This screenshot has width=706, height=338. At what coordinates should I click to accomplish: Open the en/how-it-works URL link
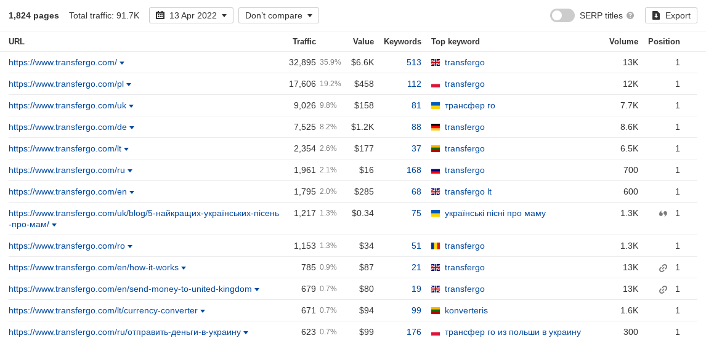(94, 268)
